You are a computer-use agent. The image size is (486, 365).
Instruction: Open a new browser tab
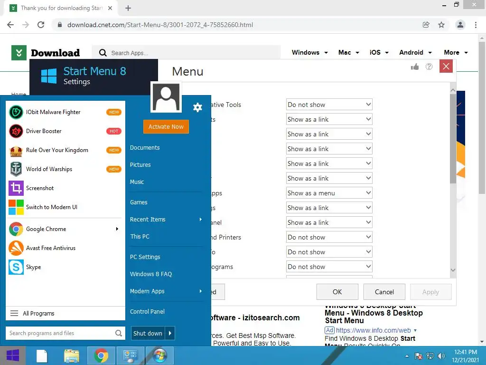pyautogui.click(x=128, y=8)
